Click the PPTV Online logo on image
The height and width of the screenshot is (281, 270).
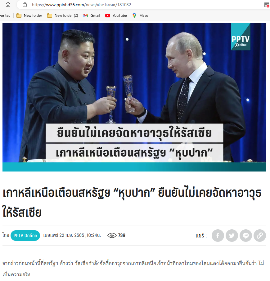point(241,37)
